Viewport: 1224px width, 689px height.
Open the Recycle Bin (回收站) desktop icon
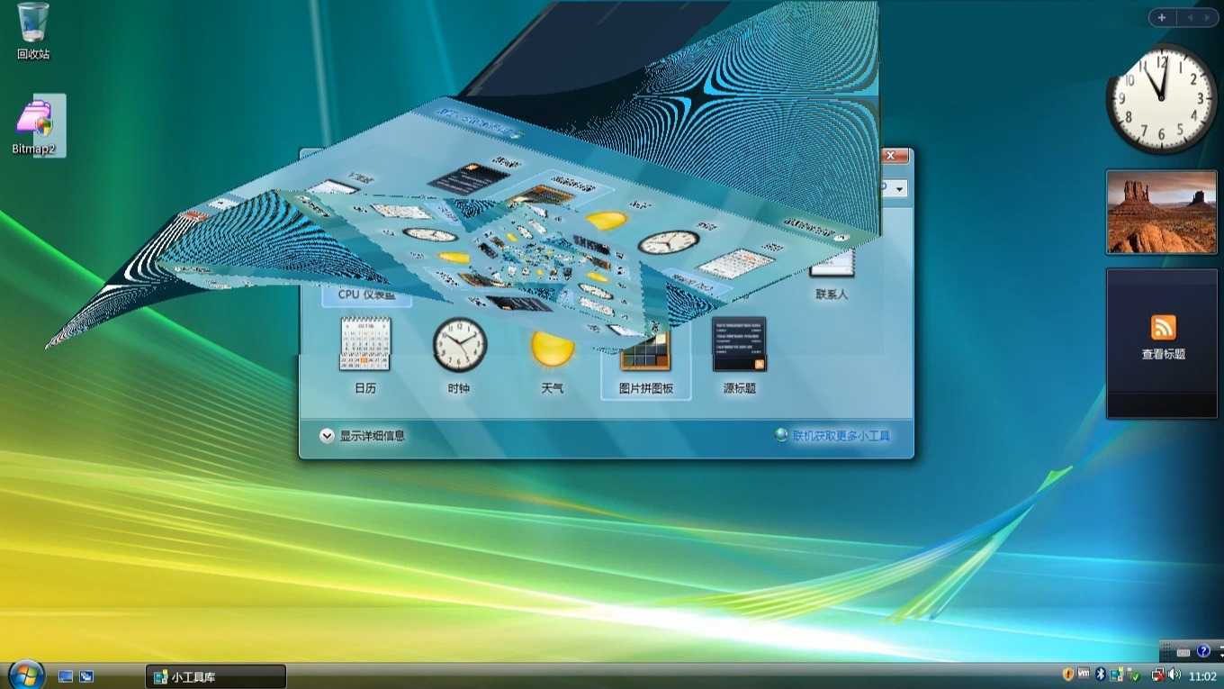(33, 31)
